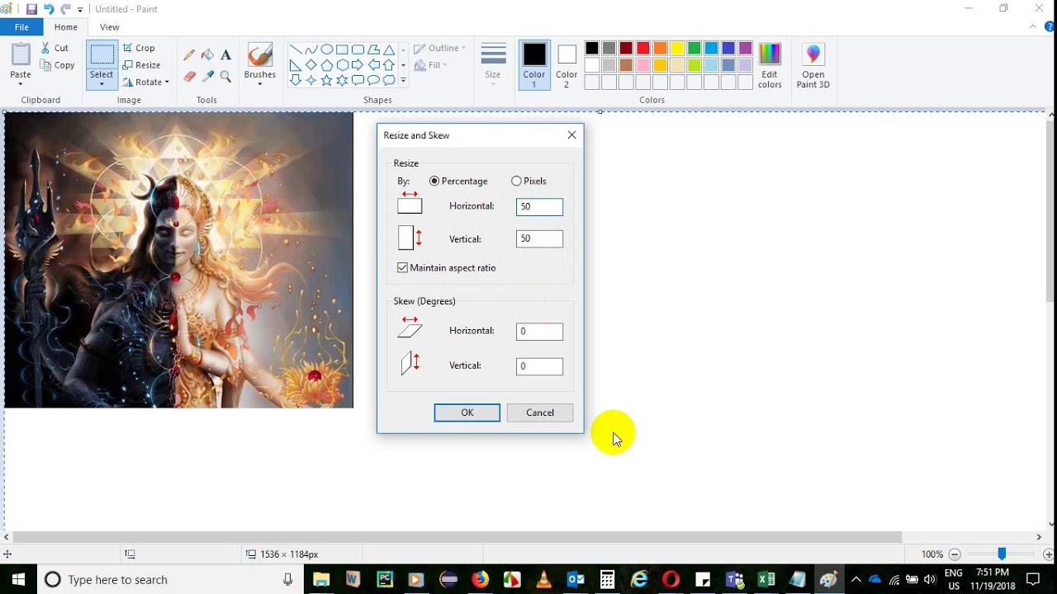Expand the Select dropdown arrow

click(x=102, y=84)
